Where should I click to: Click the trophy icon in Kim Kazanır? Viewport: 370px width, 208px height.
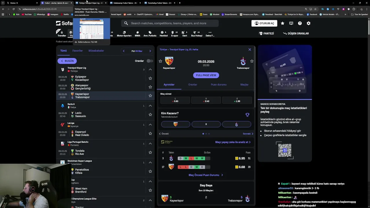click(247, 115)
